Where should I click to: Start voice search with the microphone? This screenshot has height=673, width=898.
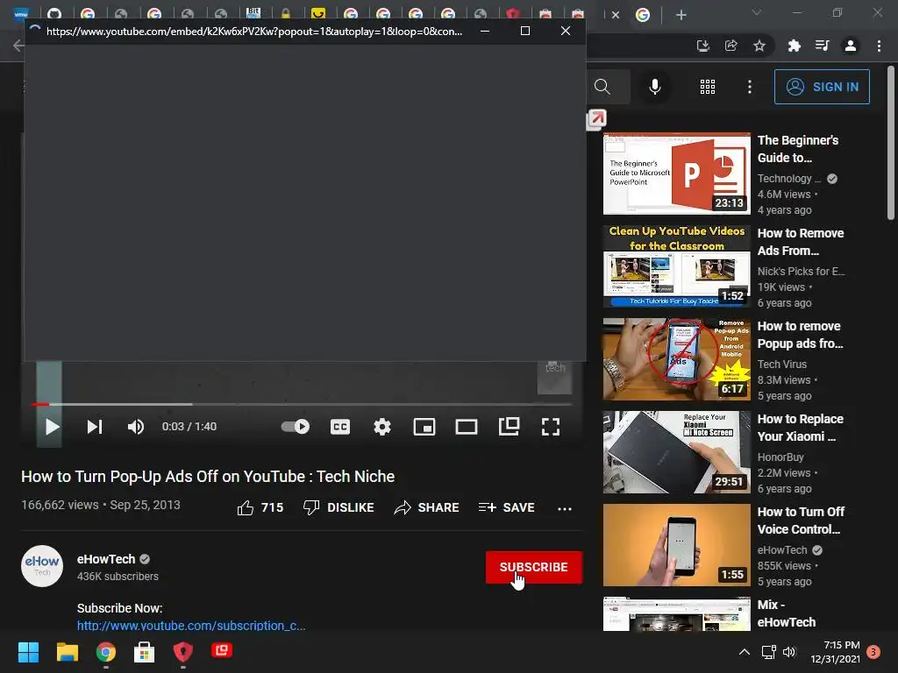coord(654,87)
